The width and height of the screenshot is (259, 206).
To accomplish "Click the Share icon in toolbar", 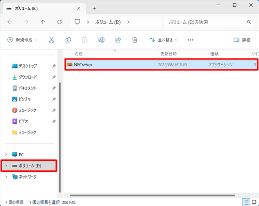I will coord(118,40).
